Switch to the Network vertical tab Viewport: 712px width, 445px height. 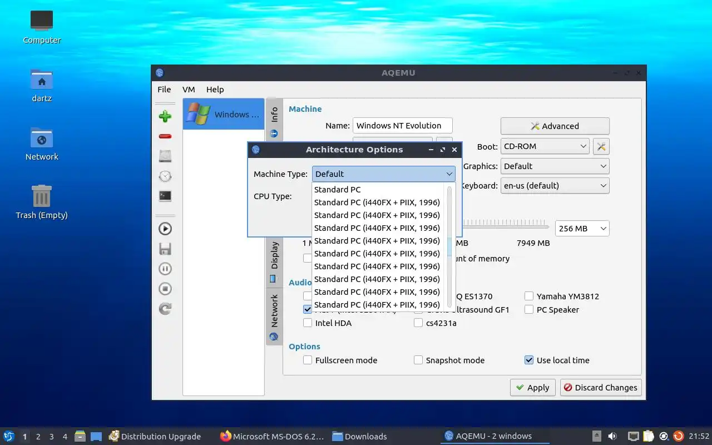(274, 317)
